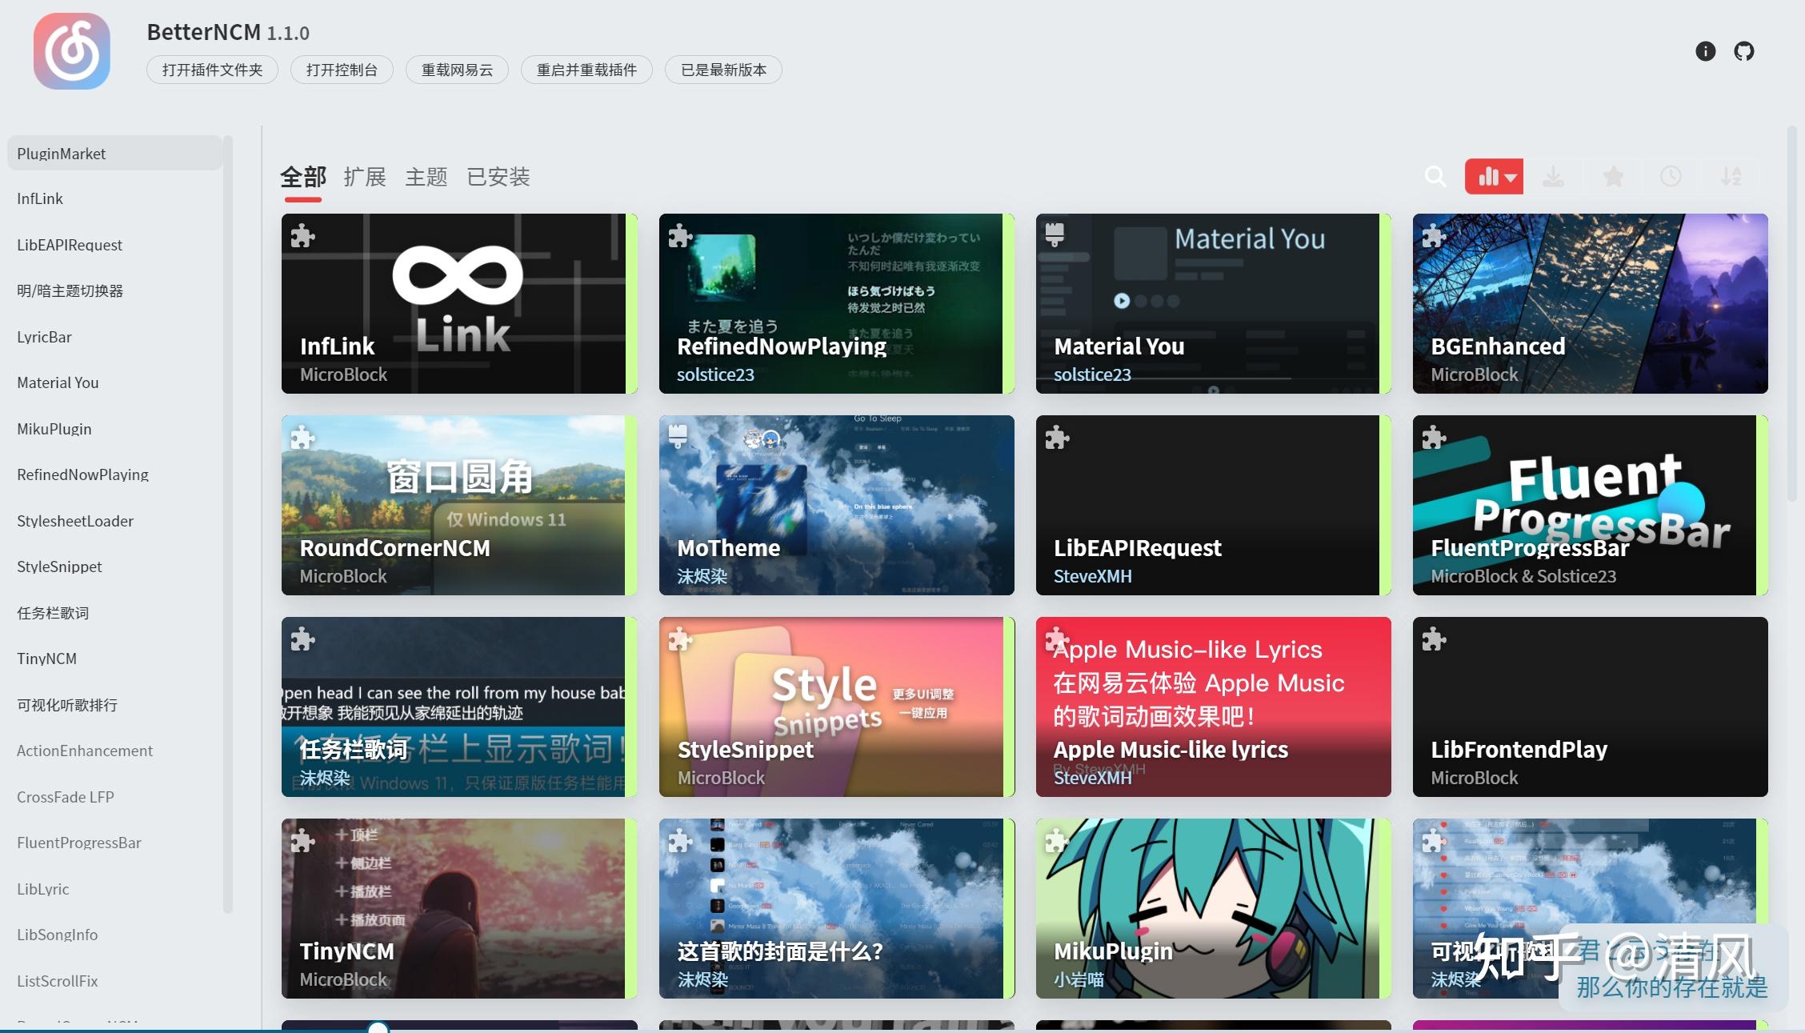Click the search magnifier icon
This screenshot has width=1805, height=1033.
click(1435, 176)
